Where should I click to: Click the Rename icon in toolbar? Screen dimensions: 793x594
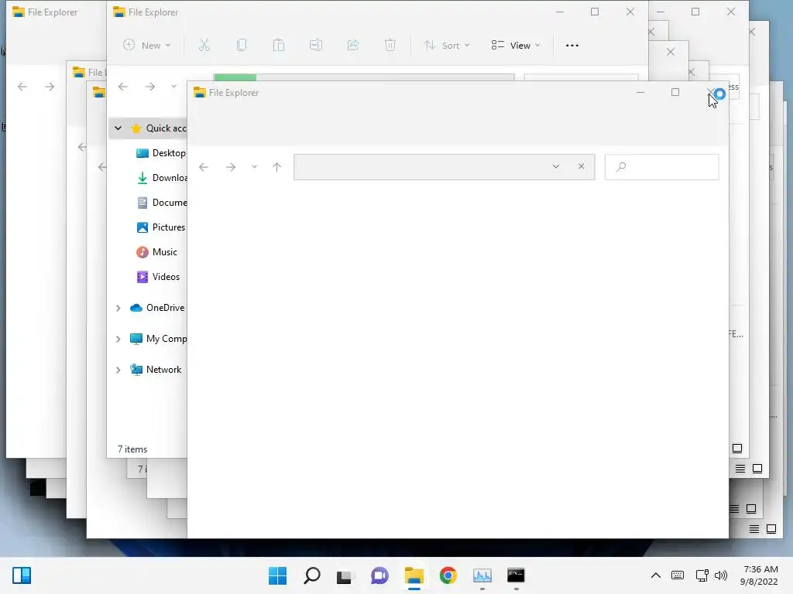316,46
